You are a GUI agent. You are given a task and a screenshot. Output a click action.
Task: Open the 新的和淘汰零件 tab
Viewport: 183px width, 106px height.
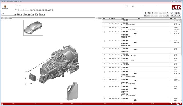click(48, 10)
